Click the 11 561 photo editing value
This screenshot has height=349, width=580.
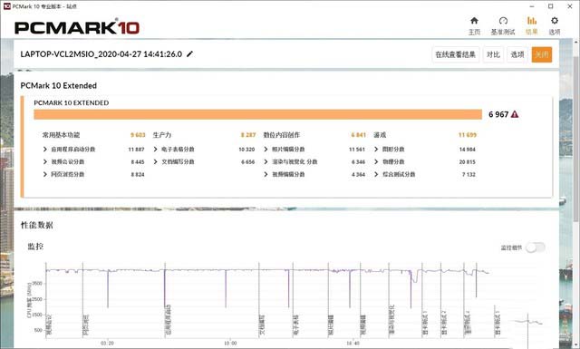click(356, 150)
